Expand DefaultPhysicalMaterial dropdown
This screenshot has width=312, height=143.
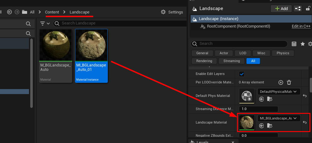coord(279,92)
